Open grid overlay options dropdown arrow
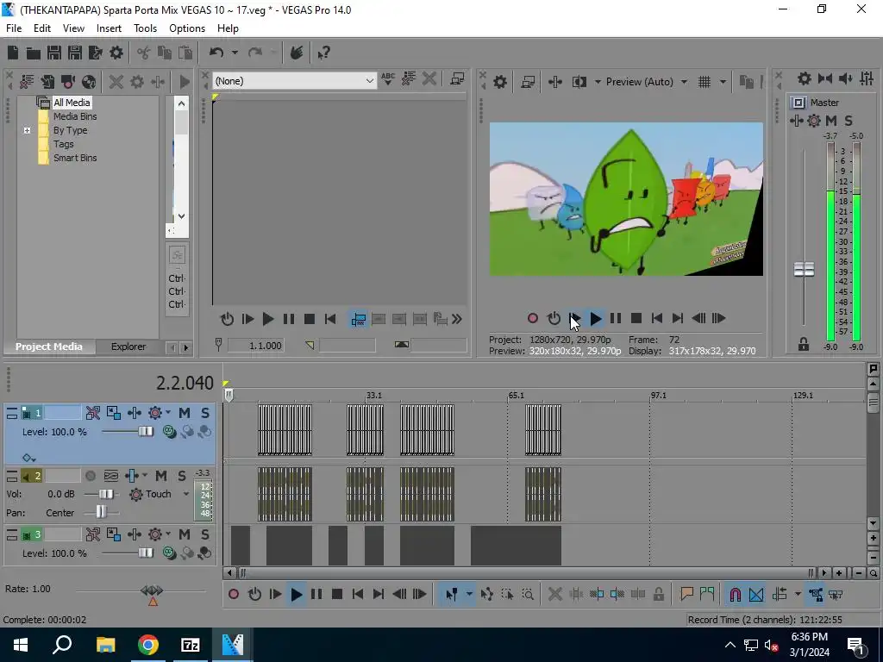 723,82
